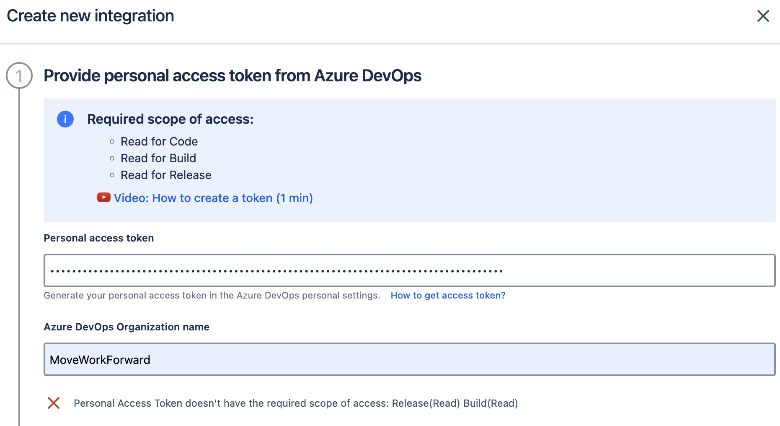Select the 'Read for Release' list item
The height and width of the screenshot is (426, 780).
[x=166, y=175]
